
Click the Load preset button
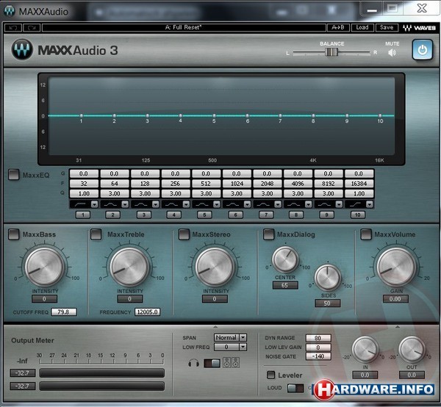(x=362, y=27)
